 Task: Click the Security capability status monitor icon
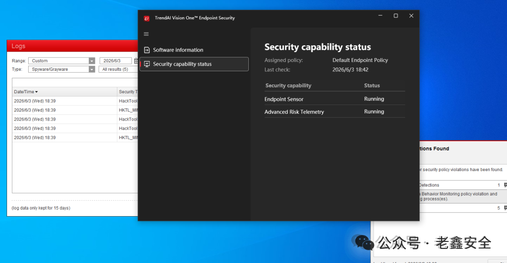pyautogui.click(x=147, y=64)
